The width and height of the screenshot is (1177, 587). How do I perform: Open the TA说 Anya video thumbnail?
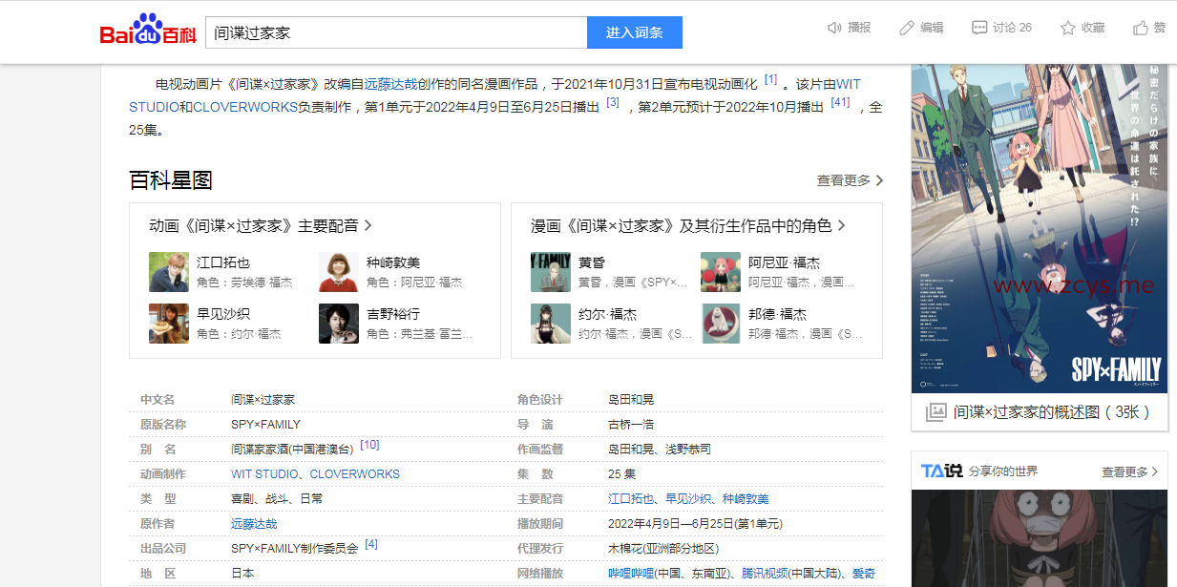1040,538
